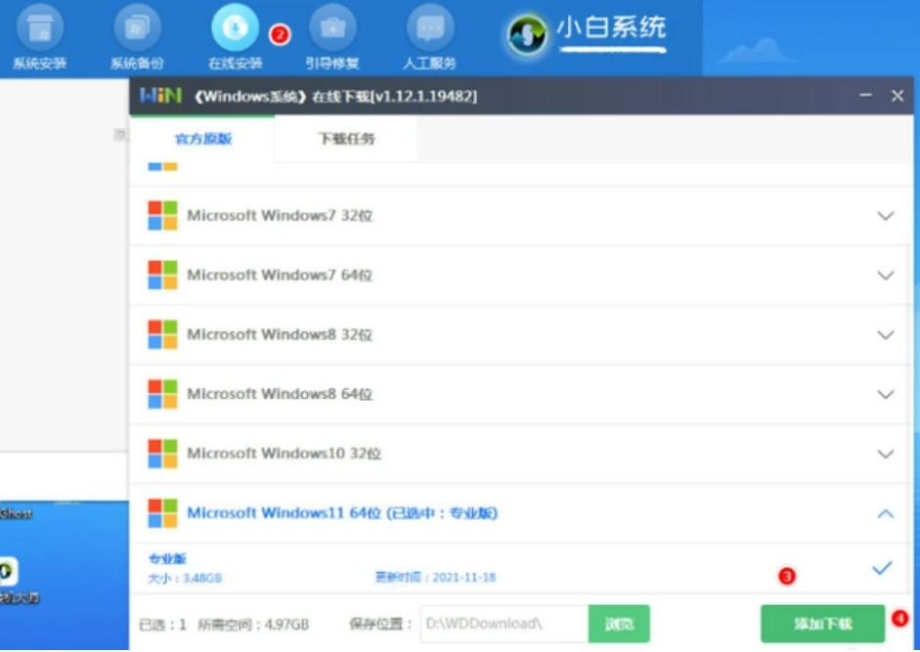Image resolution: width=920 pixels, height=652 pixels.
Task: Click the 所需空间: 4.97GB text
Action: (253, 625)
